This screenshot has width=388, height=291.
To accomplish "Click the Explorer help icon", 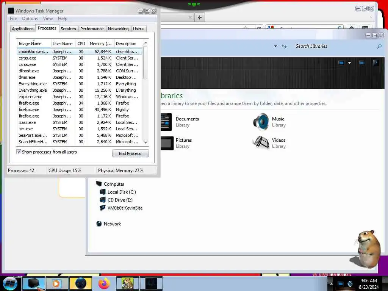I will (x=375, y=63).
